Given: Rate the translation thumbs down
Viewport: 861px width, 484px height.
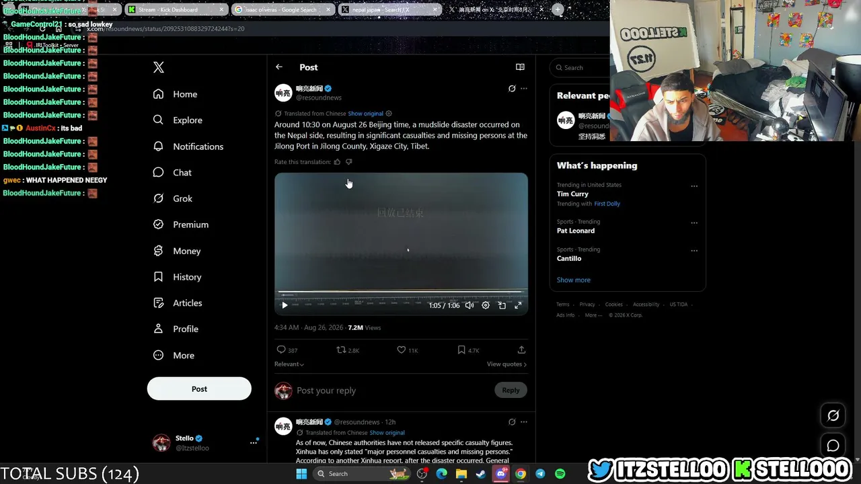Looking at the screenshot, I should (348, 162).
